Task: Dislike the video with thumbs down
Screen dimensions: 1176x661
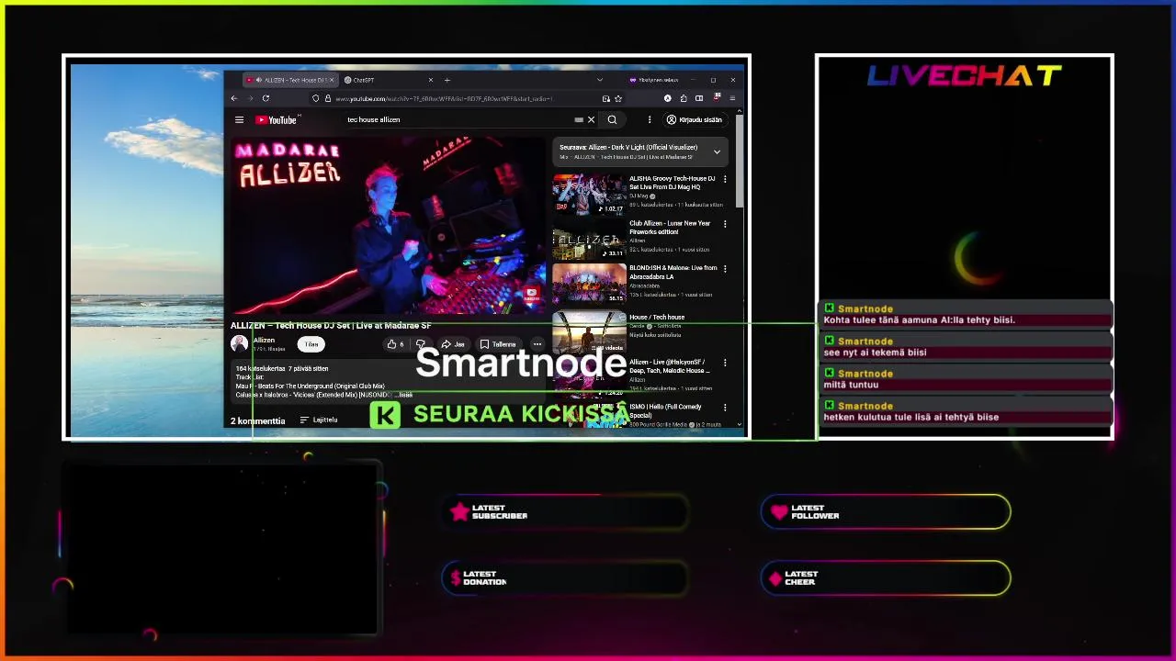Action: pos(421,344)
